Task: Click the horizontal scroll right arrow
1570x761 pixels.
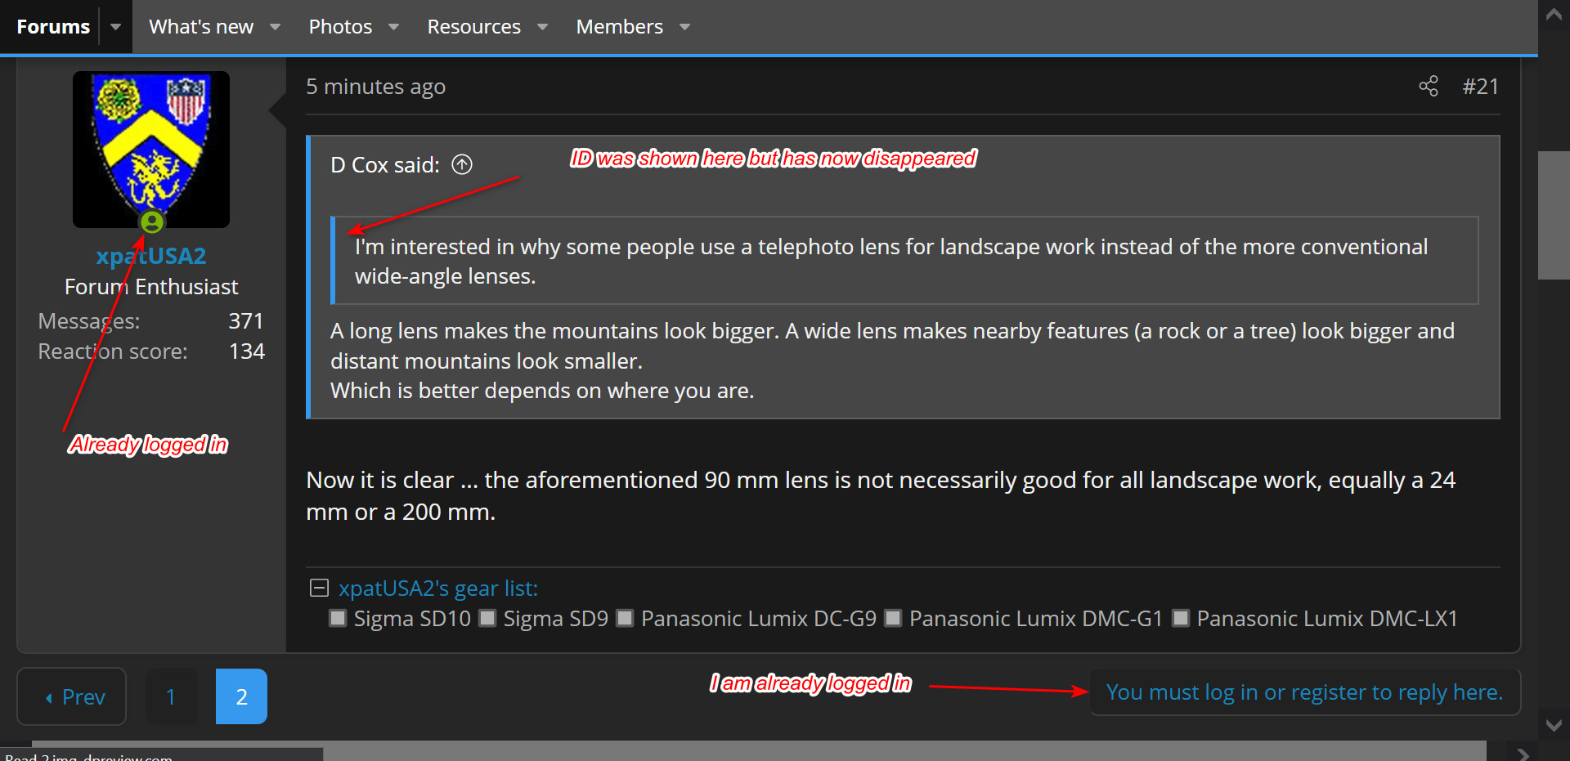Action: [1522, 754]
